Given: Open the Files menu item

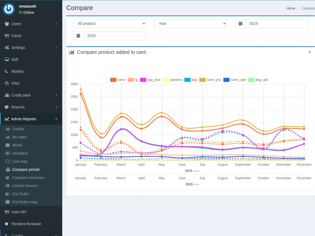Looking at the screenshot, I should pos(31,83).
